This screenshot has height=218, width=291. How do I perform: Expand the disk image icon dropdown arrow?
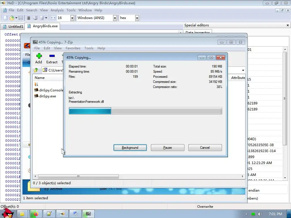click(x=46, y=18)
